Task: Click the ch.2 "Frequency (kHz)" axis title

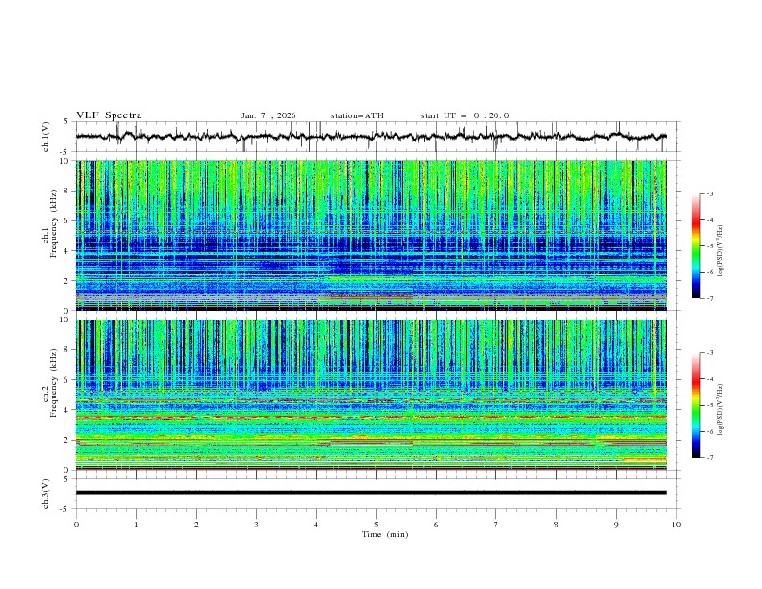Action: pyautogui.click(x=54, y=383)
